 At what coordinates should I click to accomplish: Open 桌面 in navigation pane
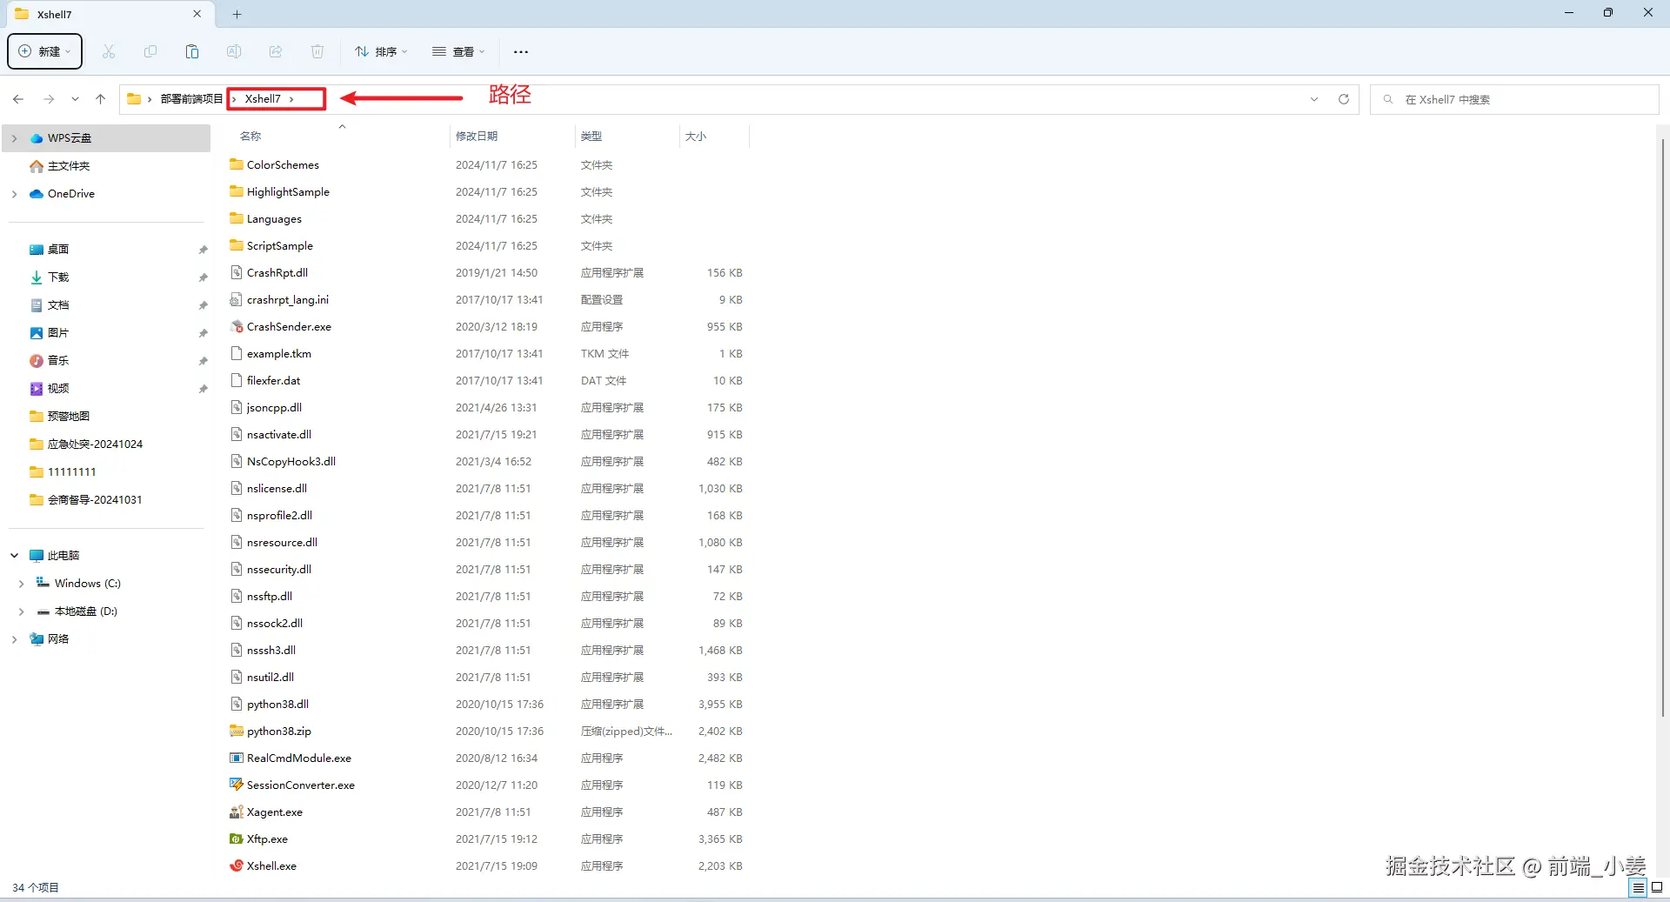point(58,250)
